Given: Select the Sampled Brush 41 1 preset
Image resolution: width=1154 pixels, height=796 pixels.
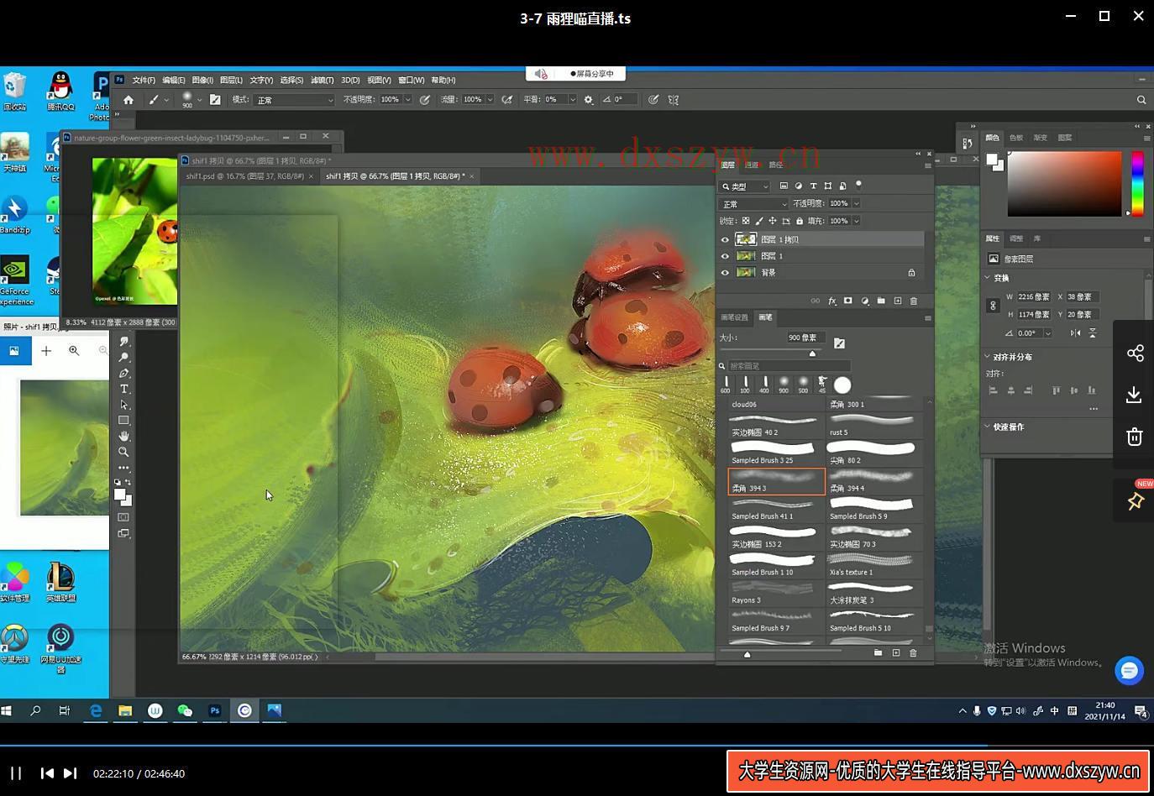Looking at the screenshot, I should [x=776, y=510].
